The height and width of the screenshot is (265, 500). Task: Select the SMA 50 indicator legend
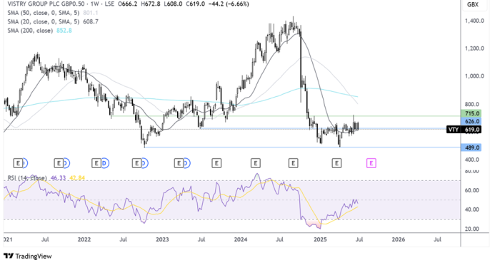tap(53, 13)
